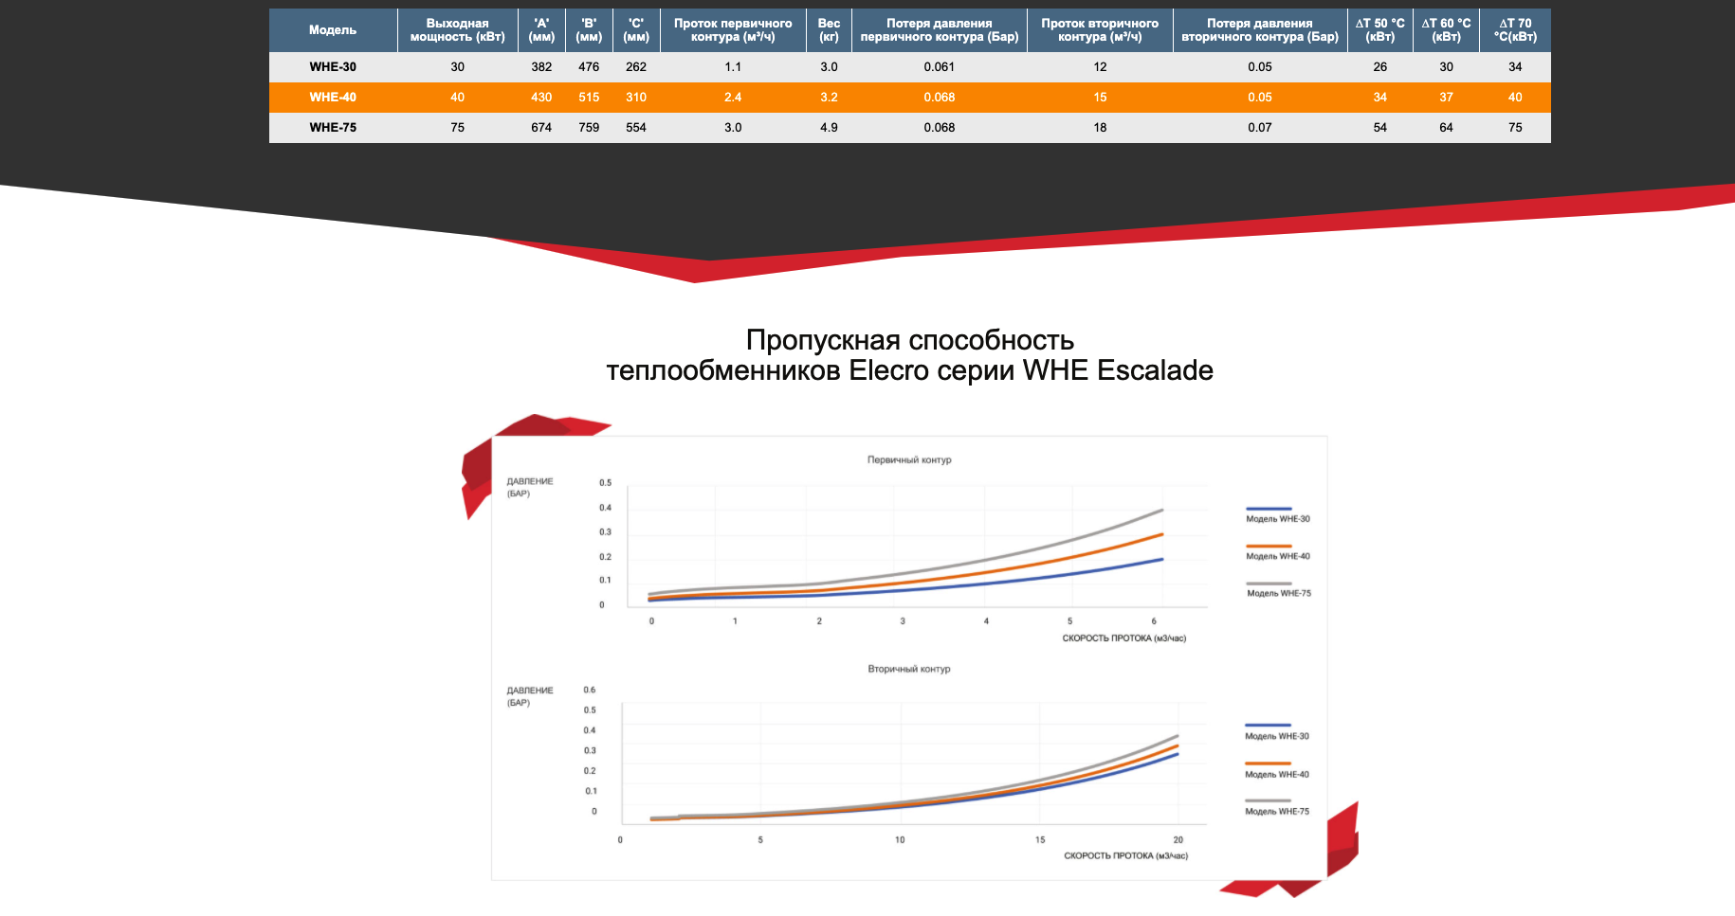Click the heading 'Пропускная способность теплообменников Elecro серии WHE Escalade'
Viewport: 1735px width, 916px height.
[910, 355]
